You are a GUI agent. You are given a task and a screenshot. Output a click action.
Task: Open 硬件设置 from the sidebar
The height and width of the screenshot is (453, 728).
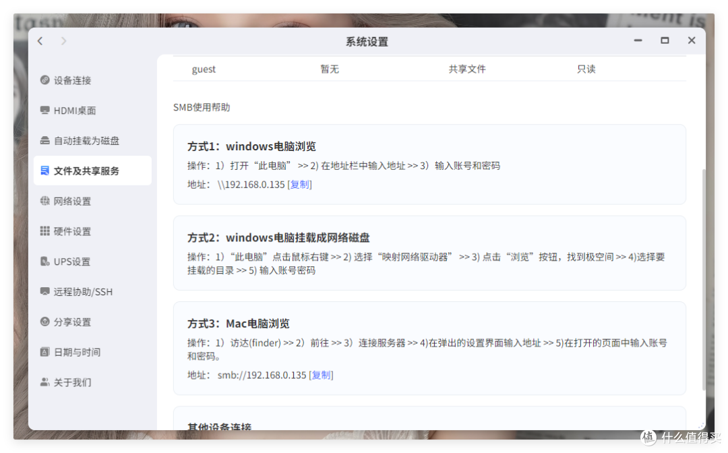pos(92,231)
